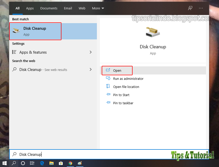Screen dimensions: 219x167
Task: Expand the More filter dropdown
Action: click(x=98, y=8)
